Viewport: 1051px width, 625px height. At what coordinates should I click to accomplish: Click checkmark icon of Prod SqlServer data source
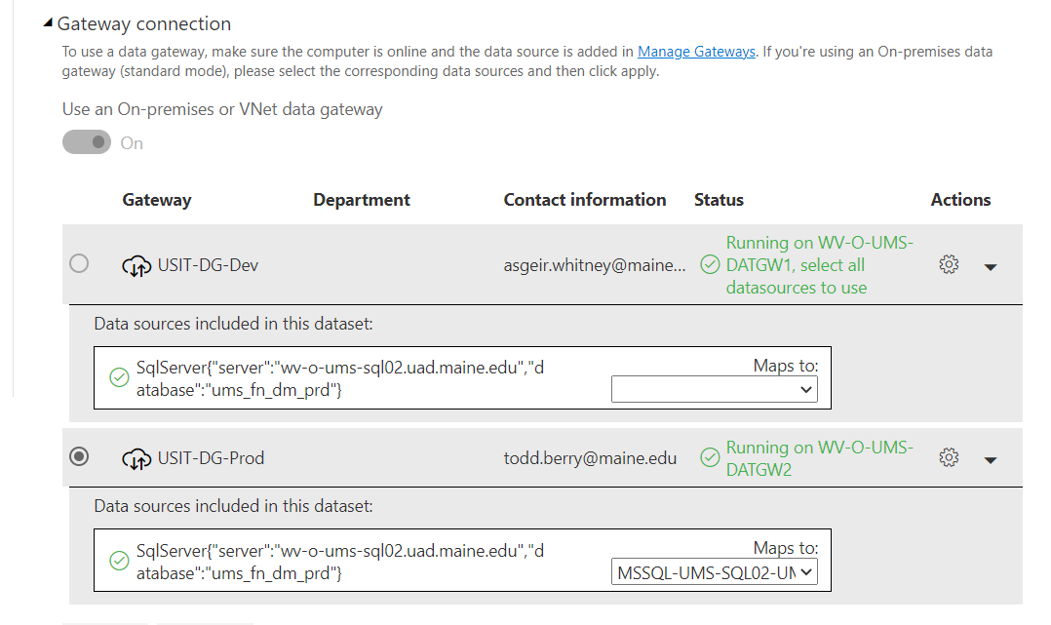click(x=119, y=561)
